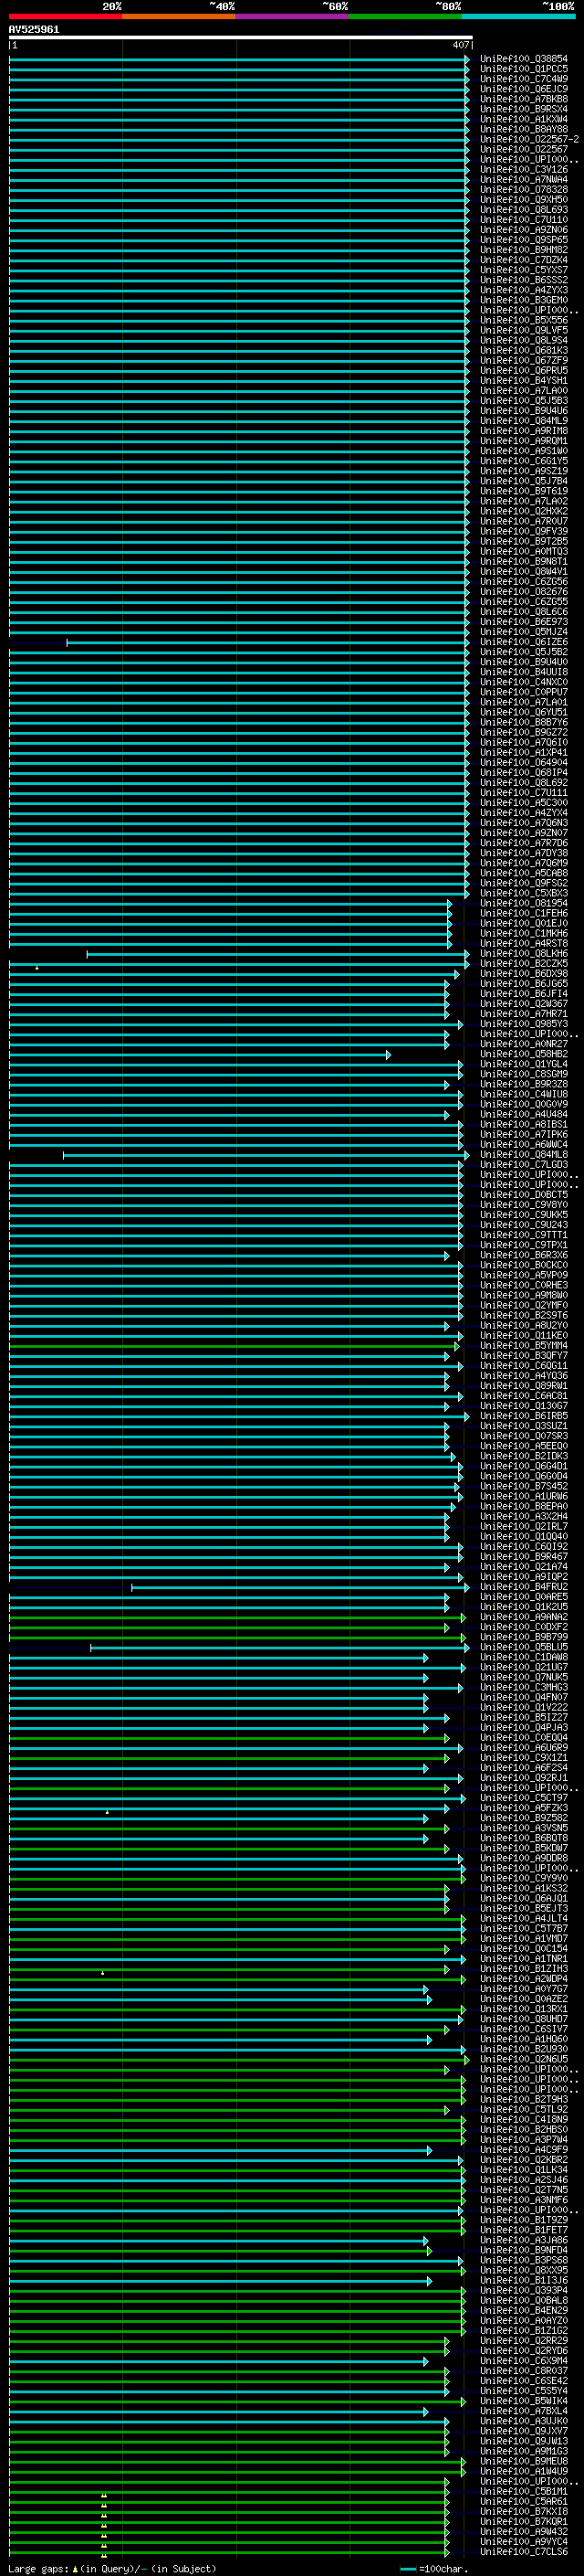Click green alignment bar of UniRef100_B5YMM4
The width and height of the screenshot is (584, 2576).
pyautogui.click(x=234, y=1347)
